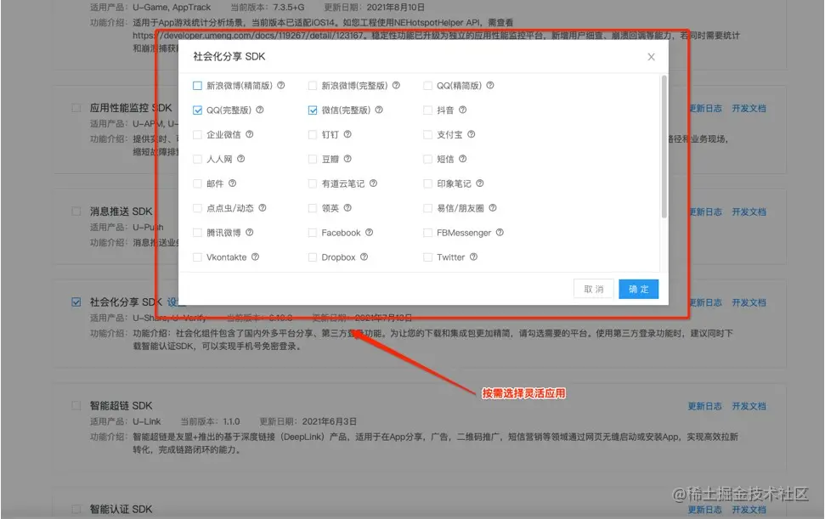Tick the Facebook checkbox
The image size is (825, 519).
pos(313,233)
